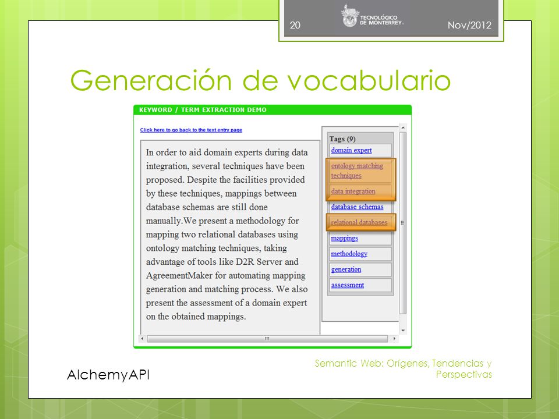Click the abstract text starting 'In order to aid'
The height and width of the screenshot is (419, 559).
227,235
